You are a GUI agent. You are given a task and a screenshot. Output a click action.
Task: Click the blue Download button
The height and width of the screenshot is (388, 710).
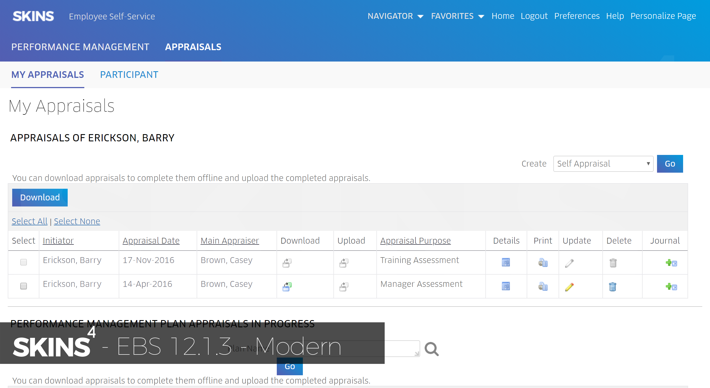click(40, 198)
